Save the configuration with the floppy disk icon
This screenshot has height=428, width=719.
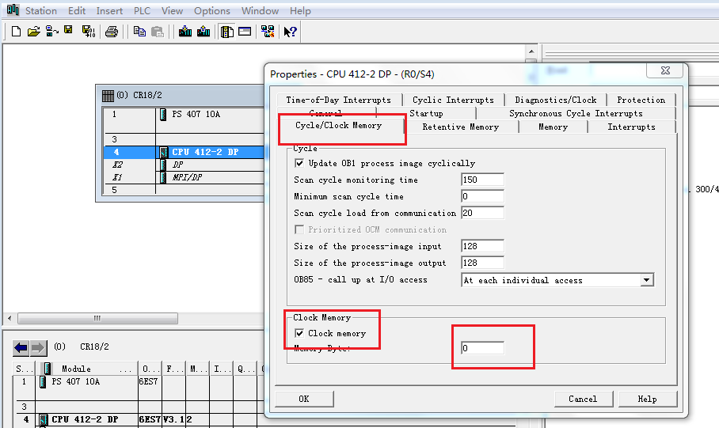(x=68, y=30)
